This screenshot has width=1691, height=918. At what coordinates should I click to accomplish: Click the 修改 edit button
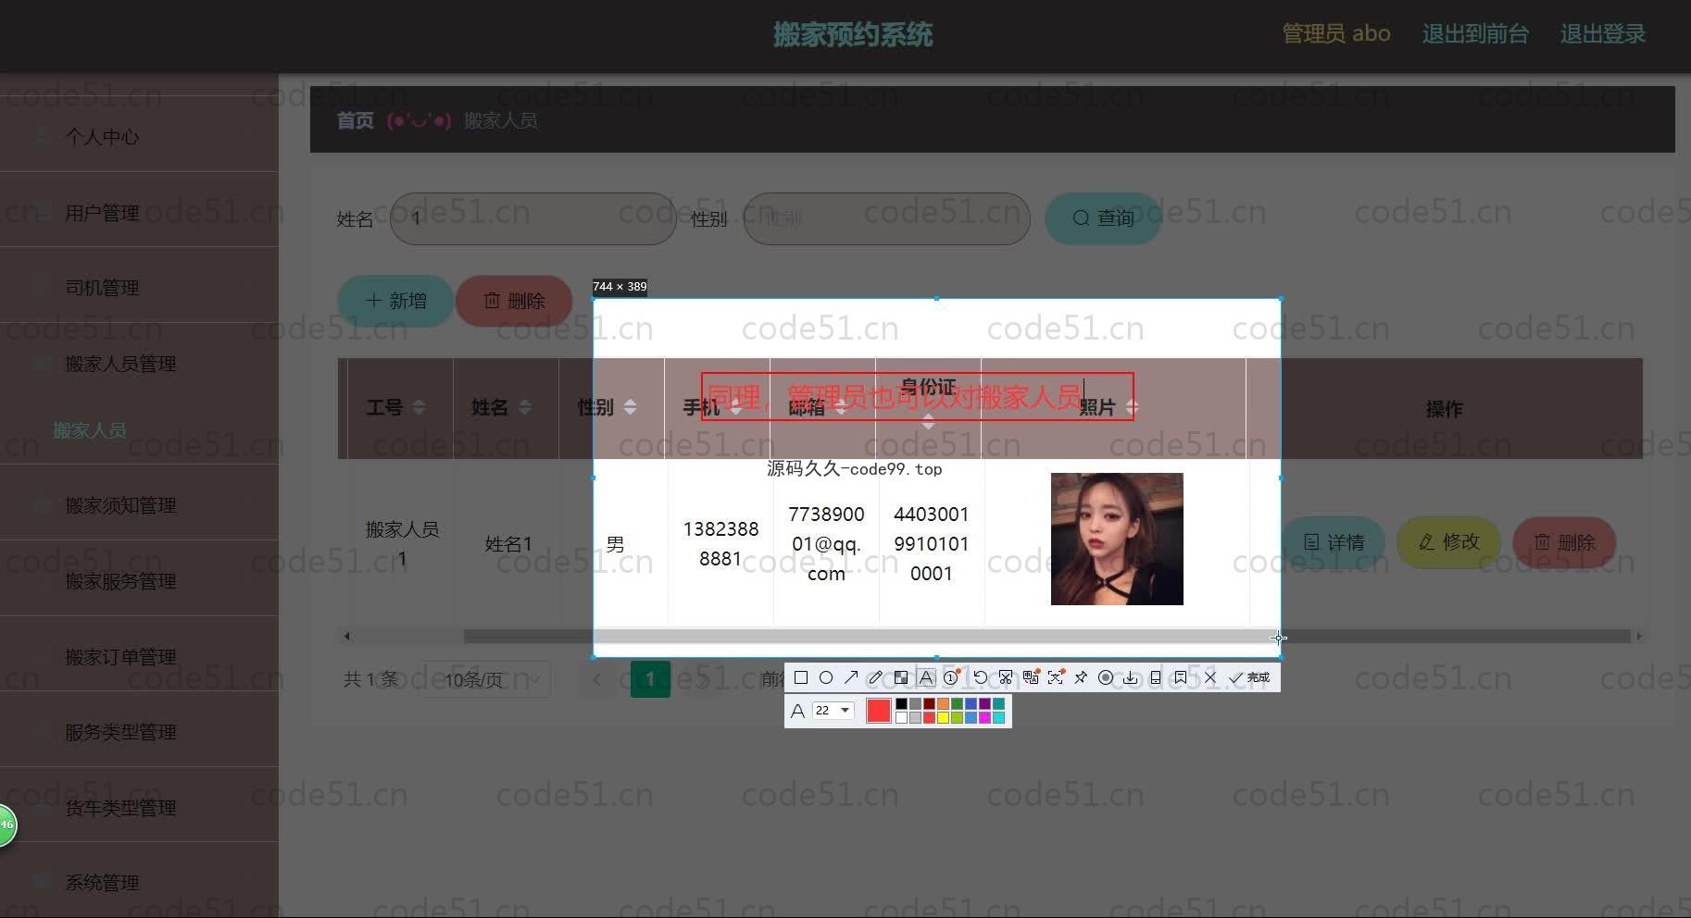(x=1449, y=542)
